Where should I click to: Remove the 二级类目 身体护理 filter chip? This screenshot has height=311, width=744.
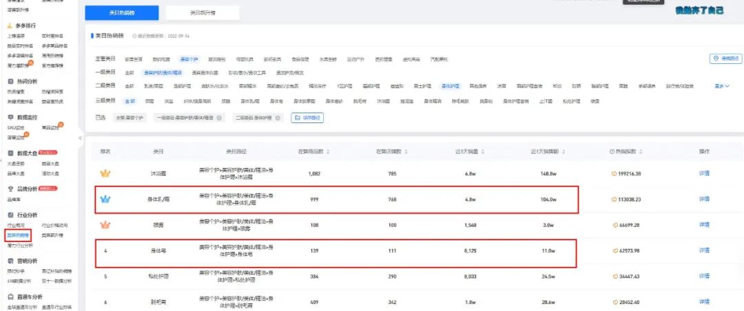[278, 118]
